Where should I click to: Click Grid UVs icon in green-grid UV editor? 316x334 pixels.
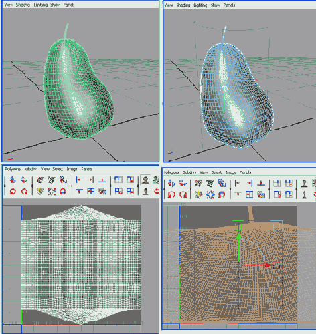click(x=90, y=191)
